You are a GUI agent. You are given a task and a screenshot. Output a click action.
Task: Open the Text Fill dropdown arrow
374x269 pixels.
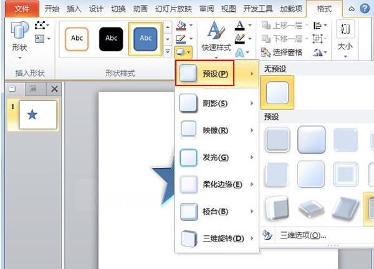[x=250, y=25]
